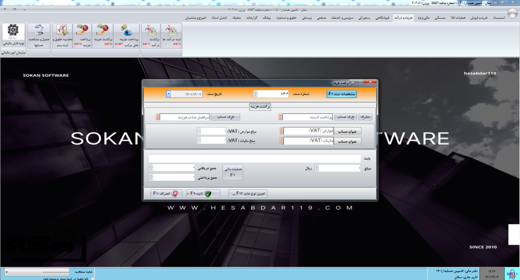Click orange marker beside سرفصل جذب هزینه field
The image size is (520, 280).
pos(158,117)
